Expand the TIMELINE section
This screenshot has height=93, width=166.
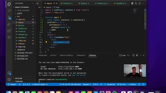[19, 82]
